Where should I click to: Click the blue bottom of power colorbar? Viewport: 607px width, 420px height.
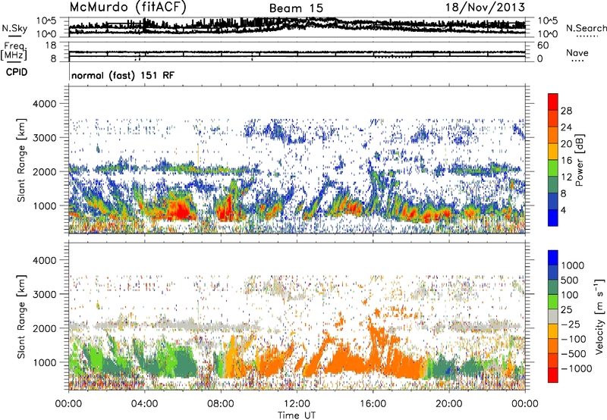point(553,218)
